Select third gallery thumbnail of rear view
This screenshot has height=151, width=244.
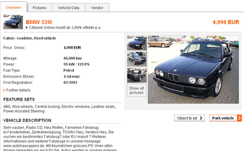[x=137, y=75]
